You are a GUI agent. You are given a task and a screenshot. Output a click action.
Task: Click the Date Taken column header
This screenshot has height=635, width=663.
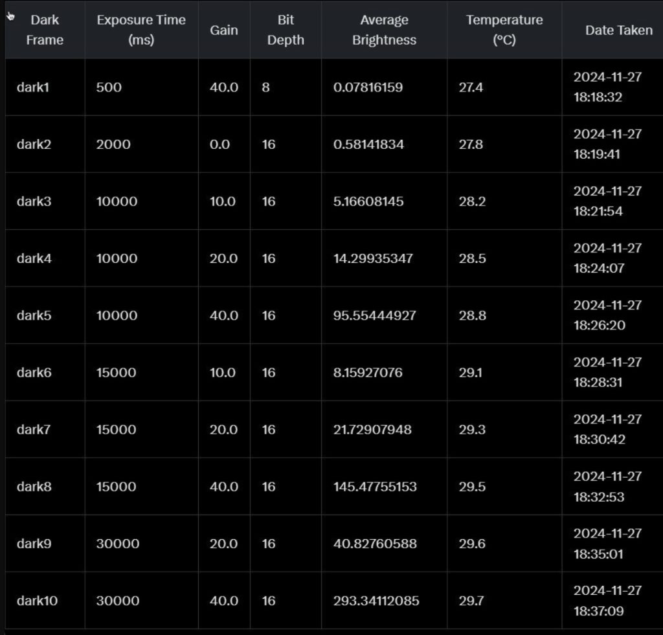click(618, 30)
